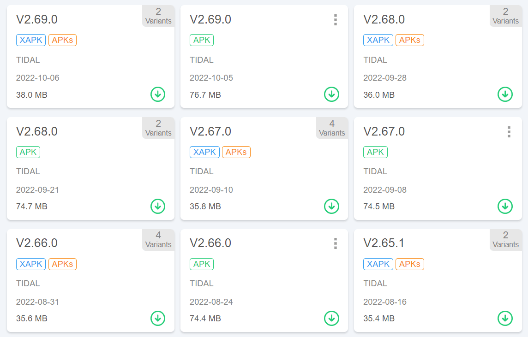
Task: Download V2.67.0 from 2022-09-10
Action: (331, 206)
